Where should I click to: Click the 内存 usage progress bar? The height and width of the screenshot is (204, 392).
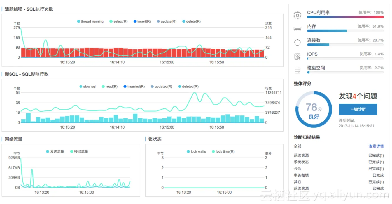(x=346, y=31)
